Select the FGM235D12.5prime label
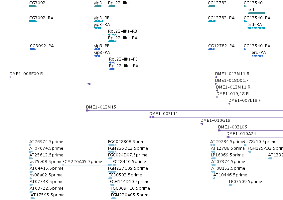This screenshot has height=200, width=283. point(128,148)
